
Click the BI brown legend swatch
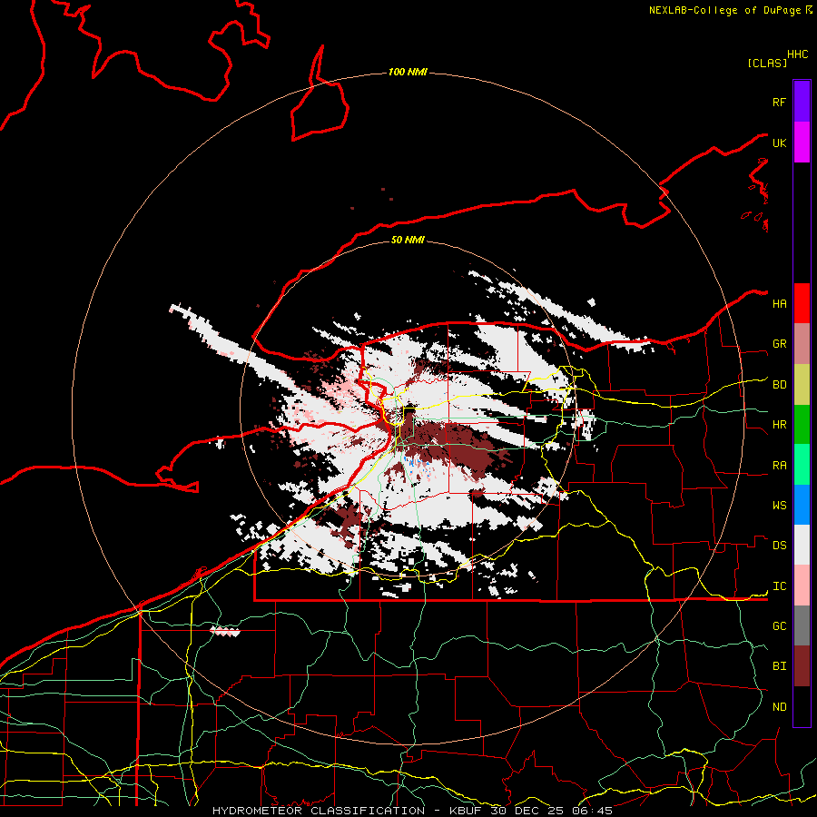(x=802, y=666)
